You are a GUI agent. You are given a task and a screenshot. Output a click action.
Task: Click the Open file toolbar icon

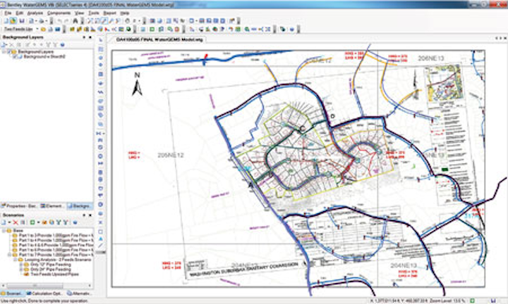click(13, 20)
